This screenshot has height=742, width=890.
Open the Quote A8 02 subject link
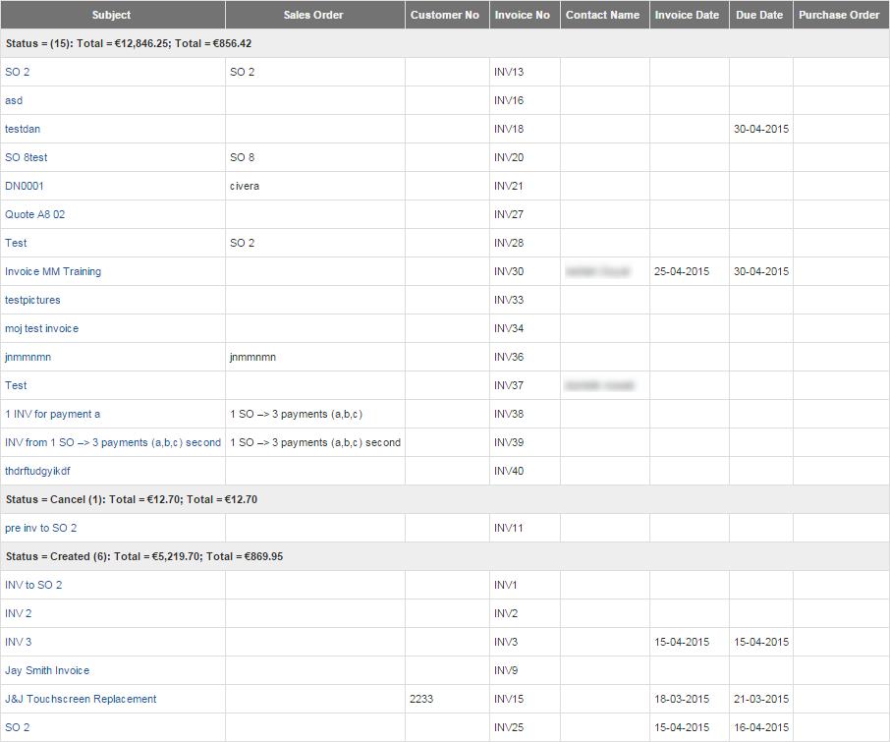tap(34, 214)
